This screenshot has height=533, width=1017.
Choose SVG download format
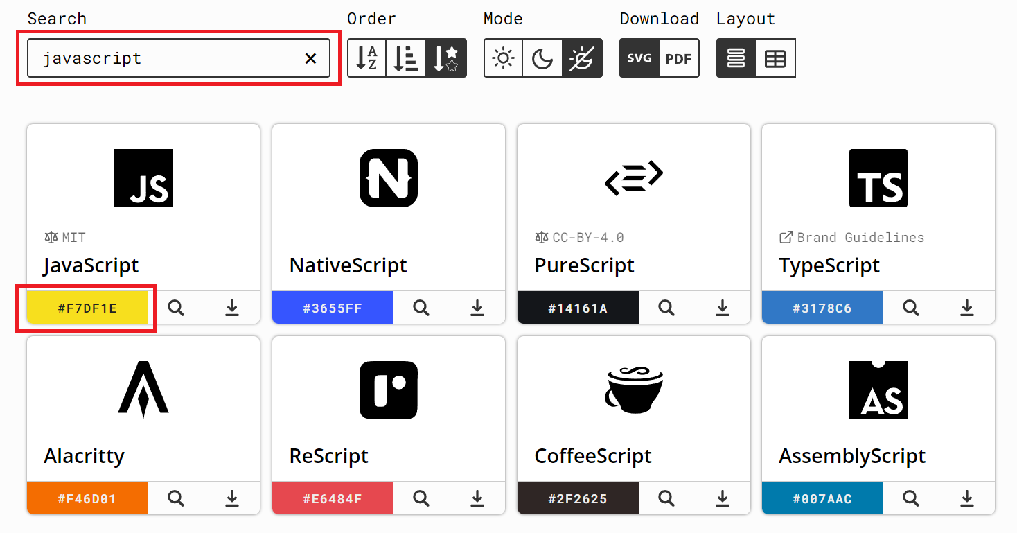639,58
